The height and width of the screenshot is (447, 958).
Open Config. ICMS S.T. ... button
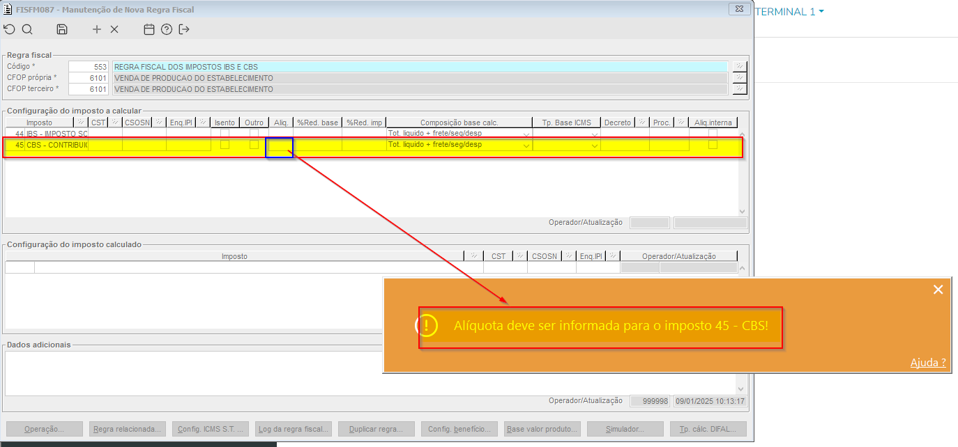211,429
